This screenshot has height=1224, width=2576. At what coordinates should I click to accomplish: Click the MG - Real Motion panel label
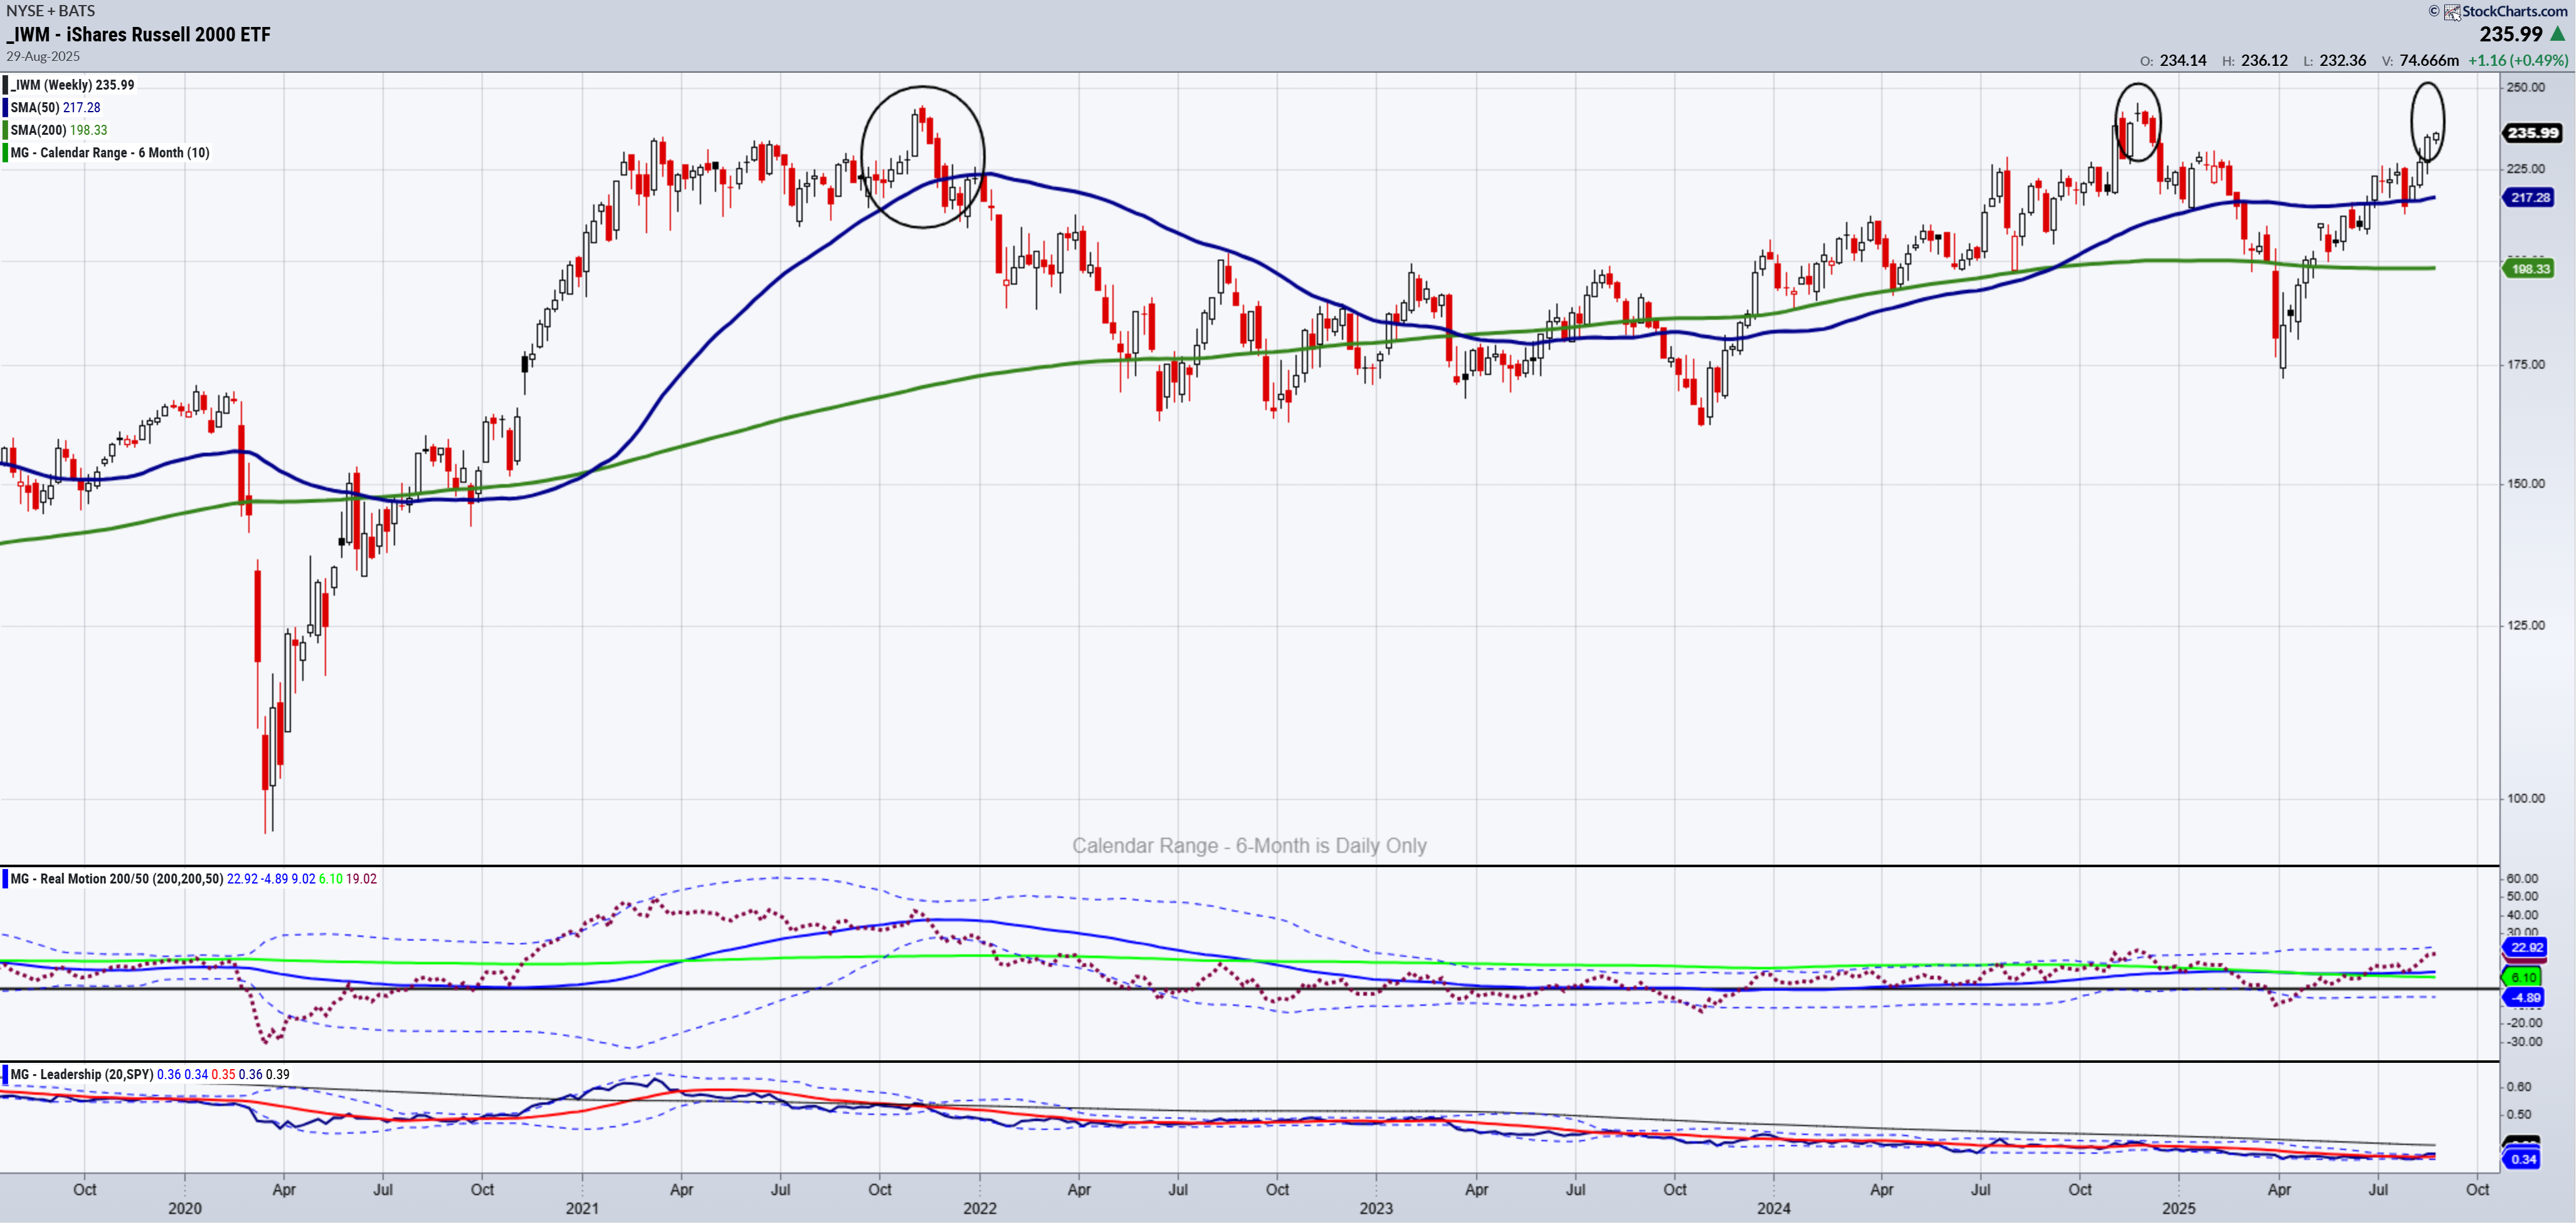coord(116,879)
